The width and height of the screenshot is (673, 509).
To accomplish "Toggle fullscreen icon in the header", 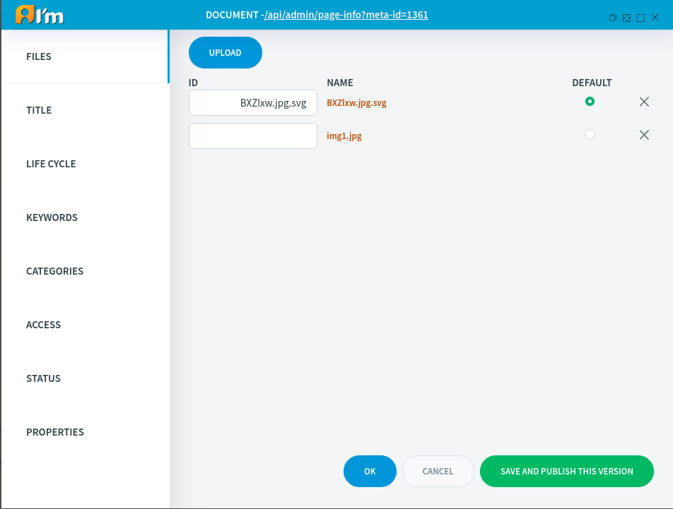I will (x=626, y=18).
